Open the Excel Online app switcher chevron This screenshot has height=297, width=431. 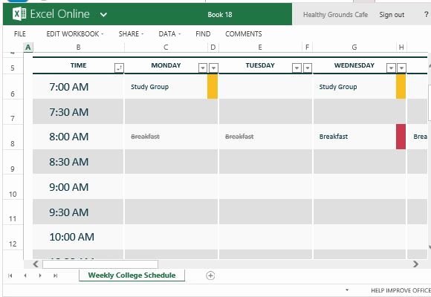[103, 15]
